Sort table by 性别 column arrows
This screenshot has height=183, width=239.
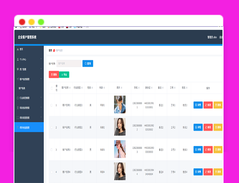pyautogui.click(x=92, y=88)
